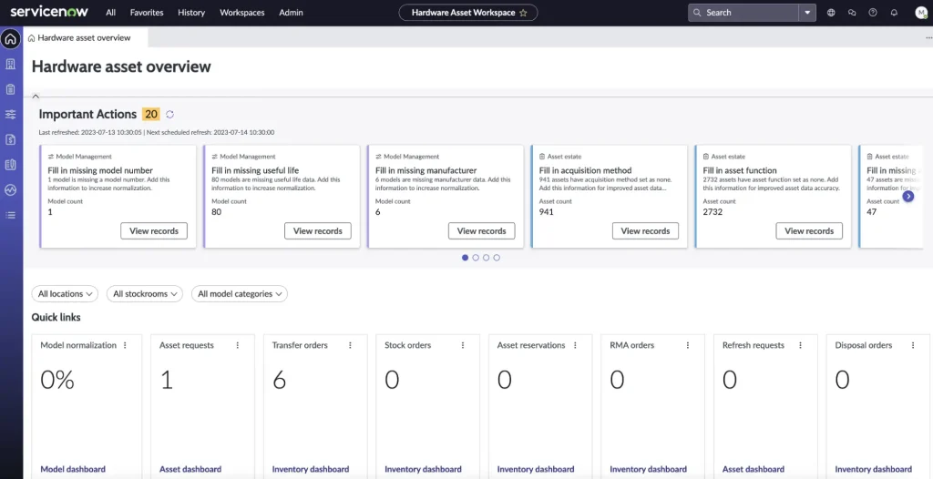Open RMA orders card options menu

pos(688,345)
